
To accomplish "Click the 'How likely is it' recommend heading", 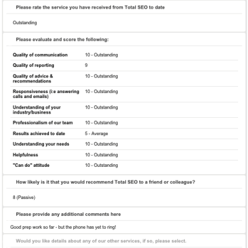I will tap(105, 182).
